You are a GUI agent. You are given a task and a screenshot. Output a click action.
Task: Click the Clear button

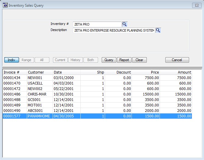(139, 60)
